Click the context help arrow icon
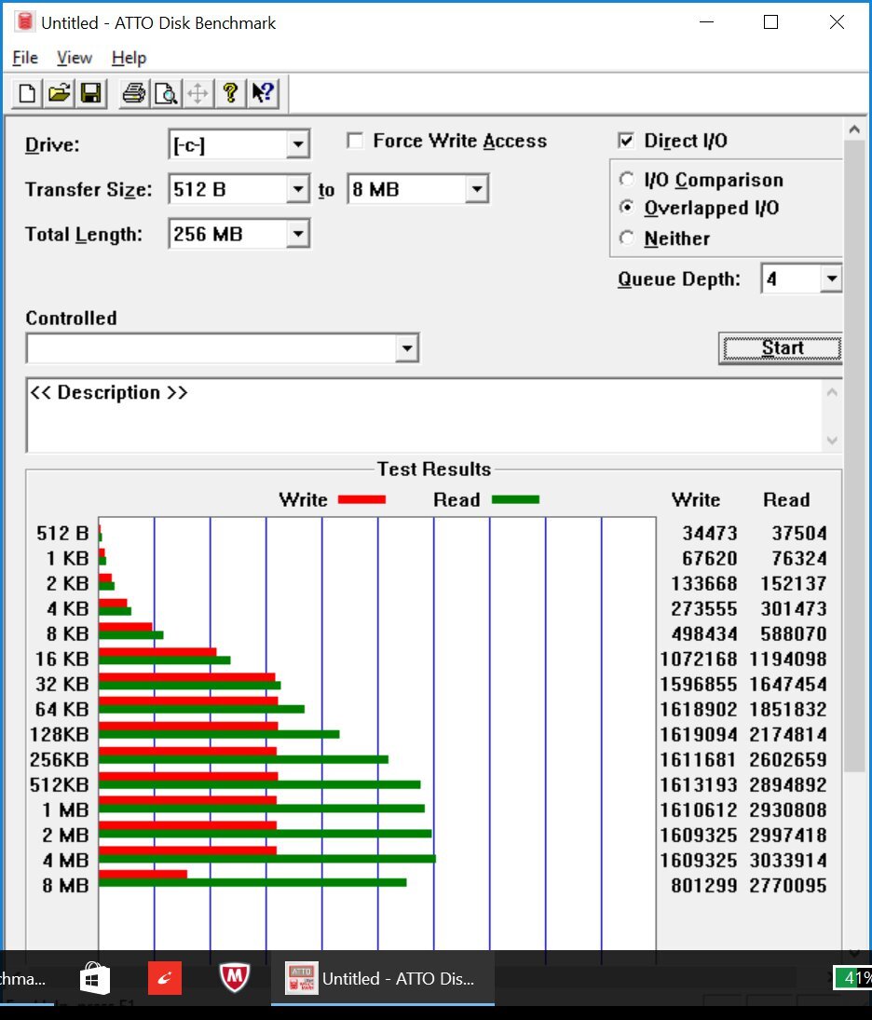Viewport: 872px width, 1020px height. 262,93
